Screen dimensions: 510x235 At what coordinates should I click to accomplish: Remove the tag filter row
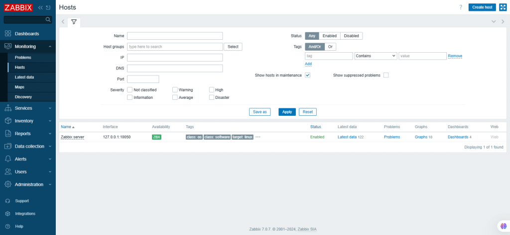coord(455,56)
